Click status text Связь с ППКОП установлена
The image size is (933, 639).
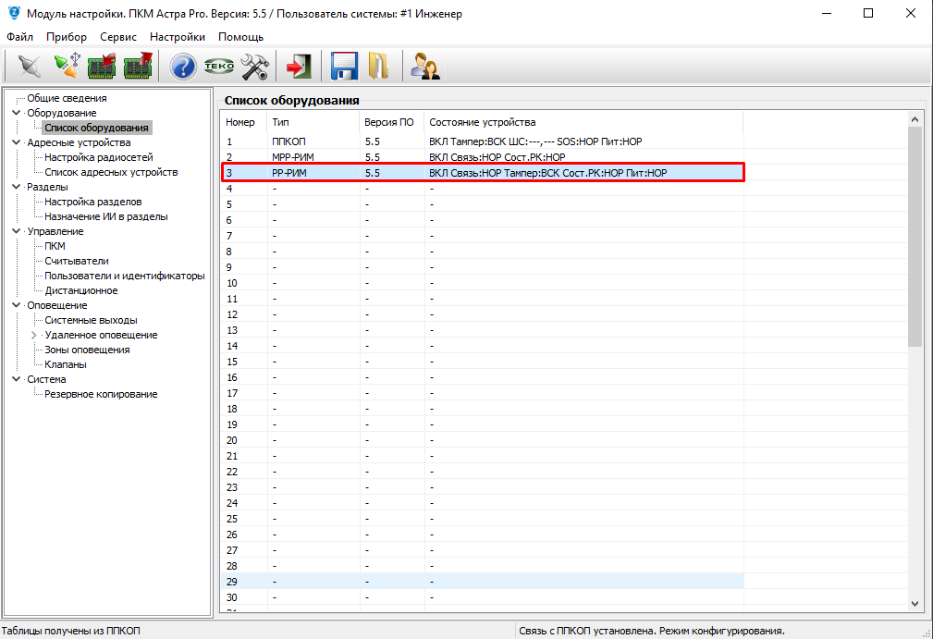(586, 631)
